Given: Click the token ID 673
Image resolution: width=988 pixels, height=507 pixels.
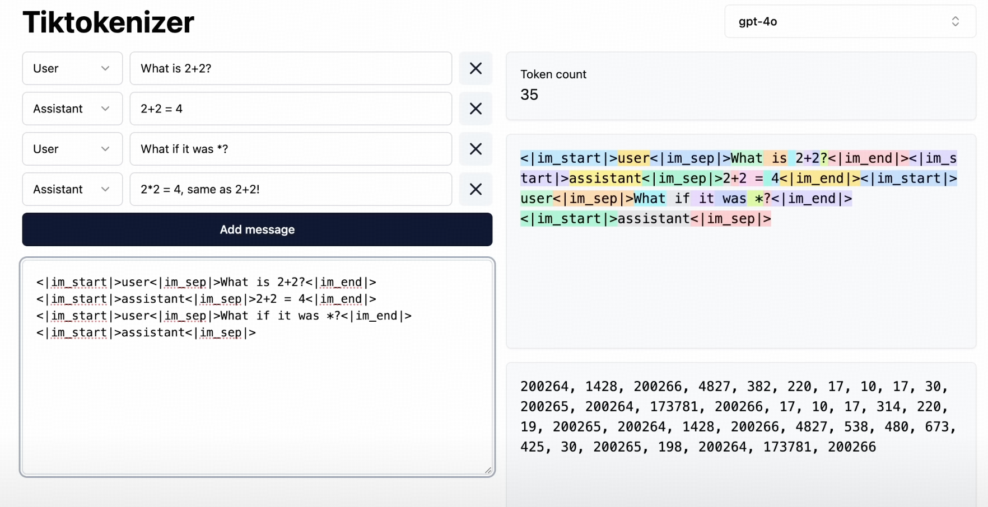Looking at the screenshot, I should pyautogui.click(x=937, y=427).
